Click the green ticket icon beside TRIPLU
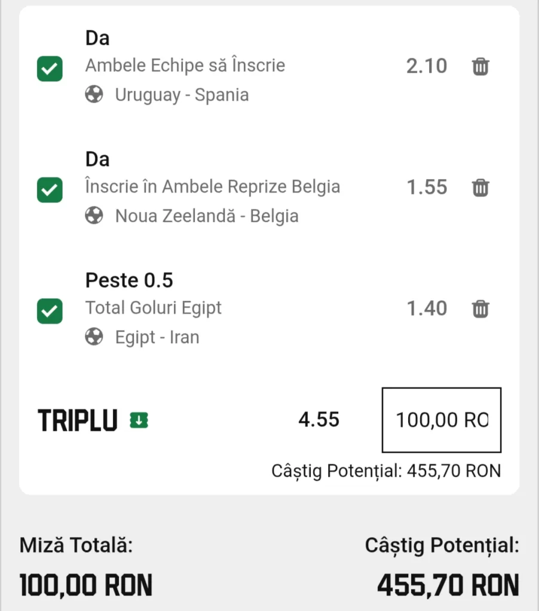539x611 pixels. (x=139, y=421)
